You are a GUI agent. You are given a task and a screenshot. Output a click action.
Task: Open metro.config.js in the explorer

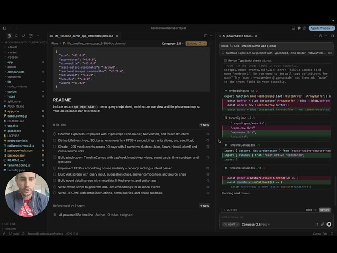click(17, 141)
